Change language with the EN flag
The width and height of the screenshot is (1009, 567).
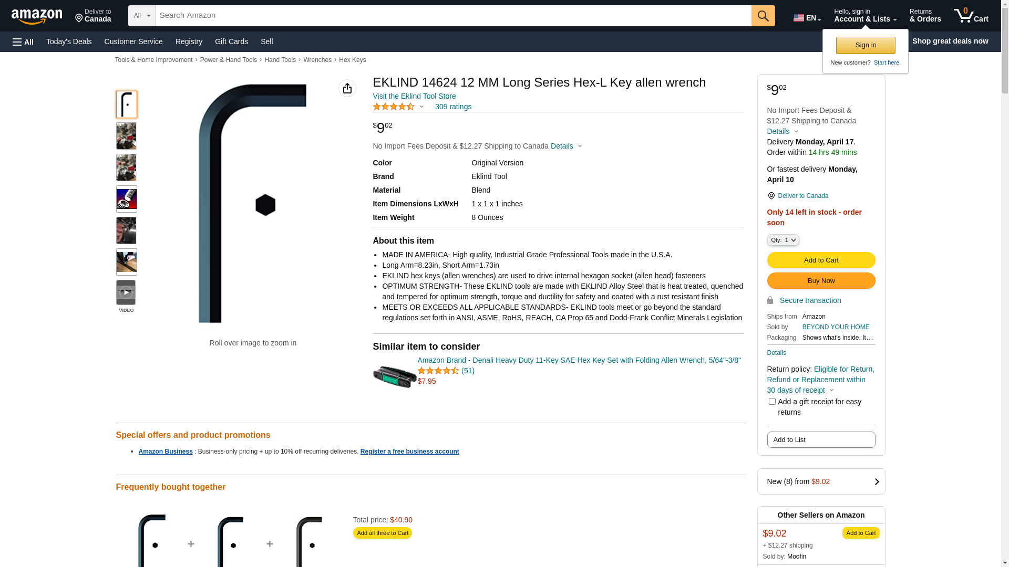pyautogui.click(x=807, y=17)
